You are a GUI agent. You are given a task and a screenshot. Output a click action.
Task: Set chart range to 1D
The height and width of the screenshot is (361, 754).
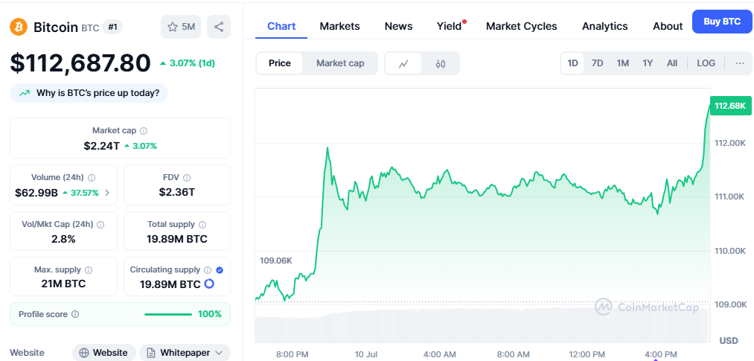(572, 63)
